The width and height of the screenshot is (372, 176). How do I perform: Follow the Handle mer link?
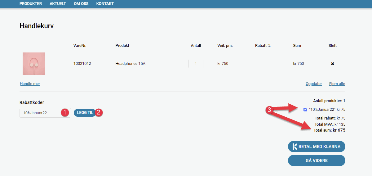(30, 84)
